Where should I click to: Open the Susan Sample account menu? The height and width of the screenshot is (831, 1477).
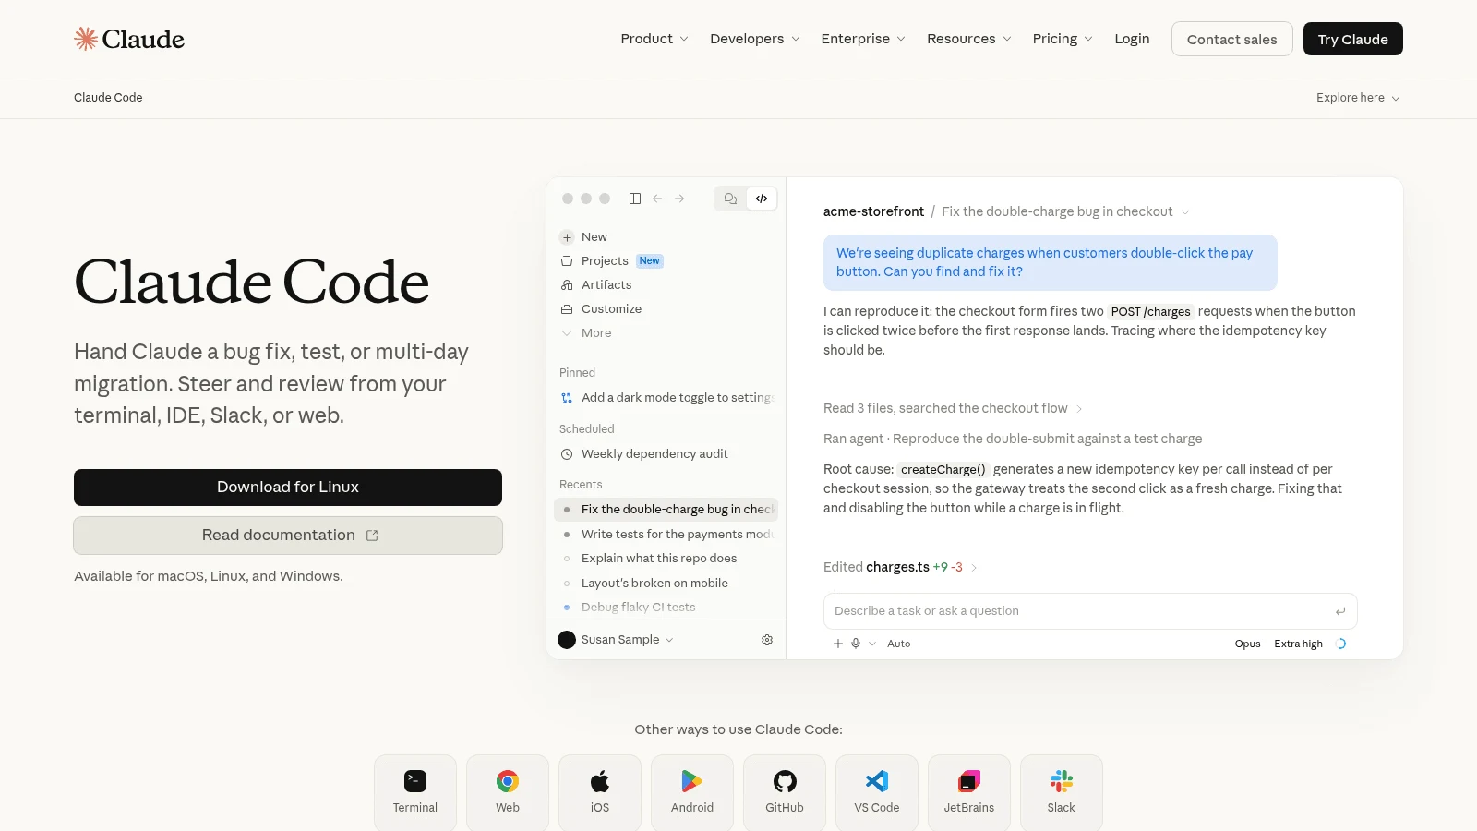tap(616, 640)
